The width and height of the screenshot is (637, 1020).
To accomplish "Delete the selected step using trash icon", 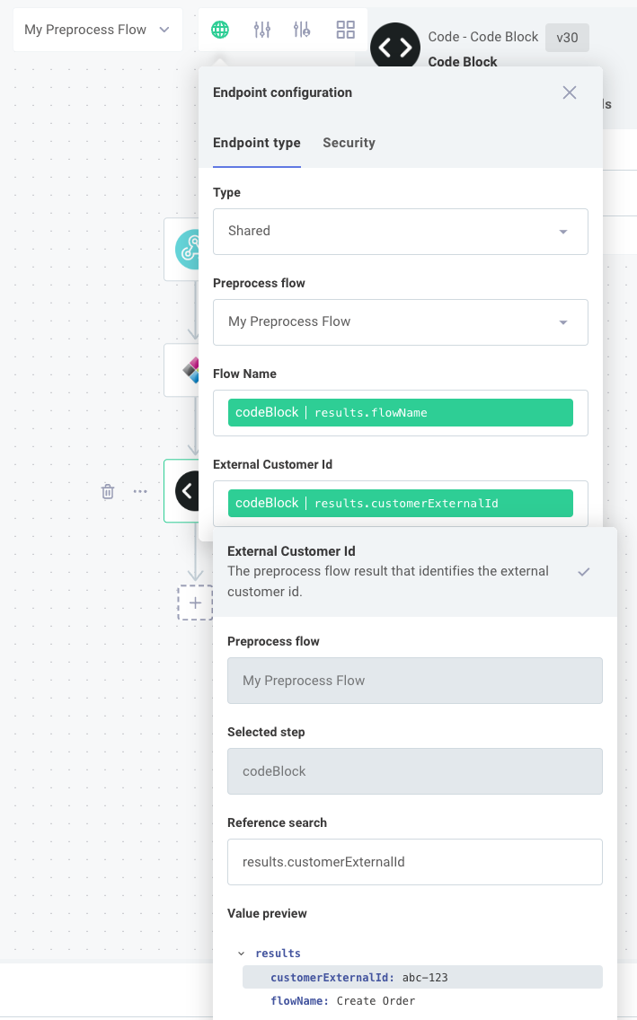I will [107, 491].
